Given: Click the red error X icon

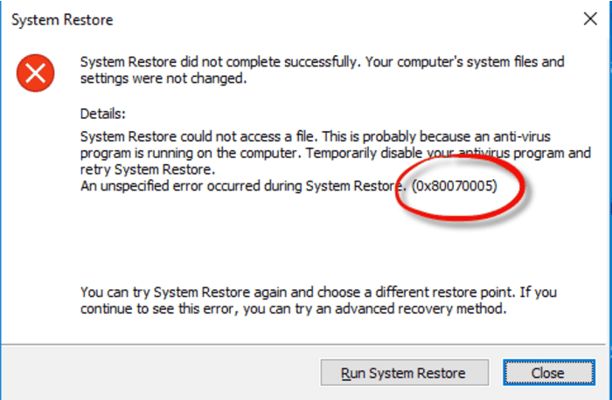Looking at the screenshot, I should [35, 72].
